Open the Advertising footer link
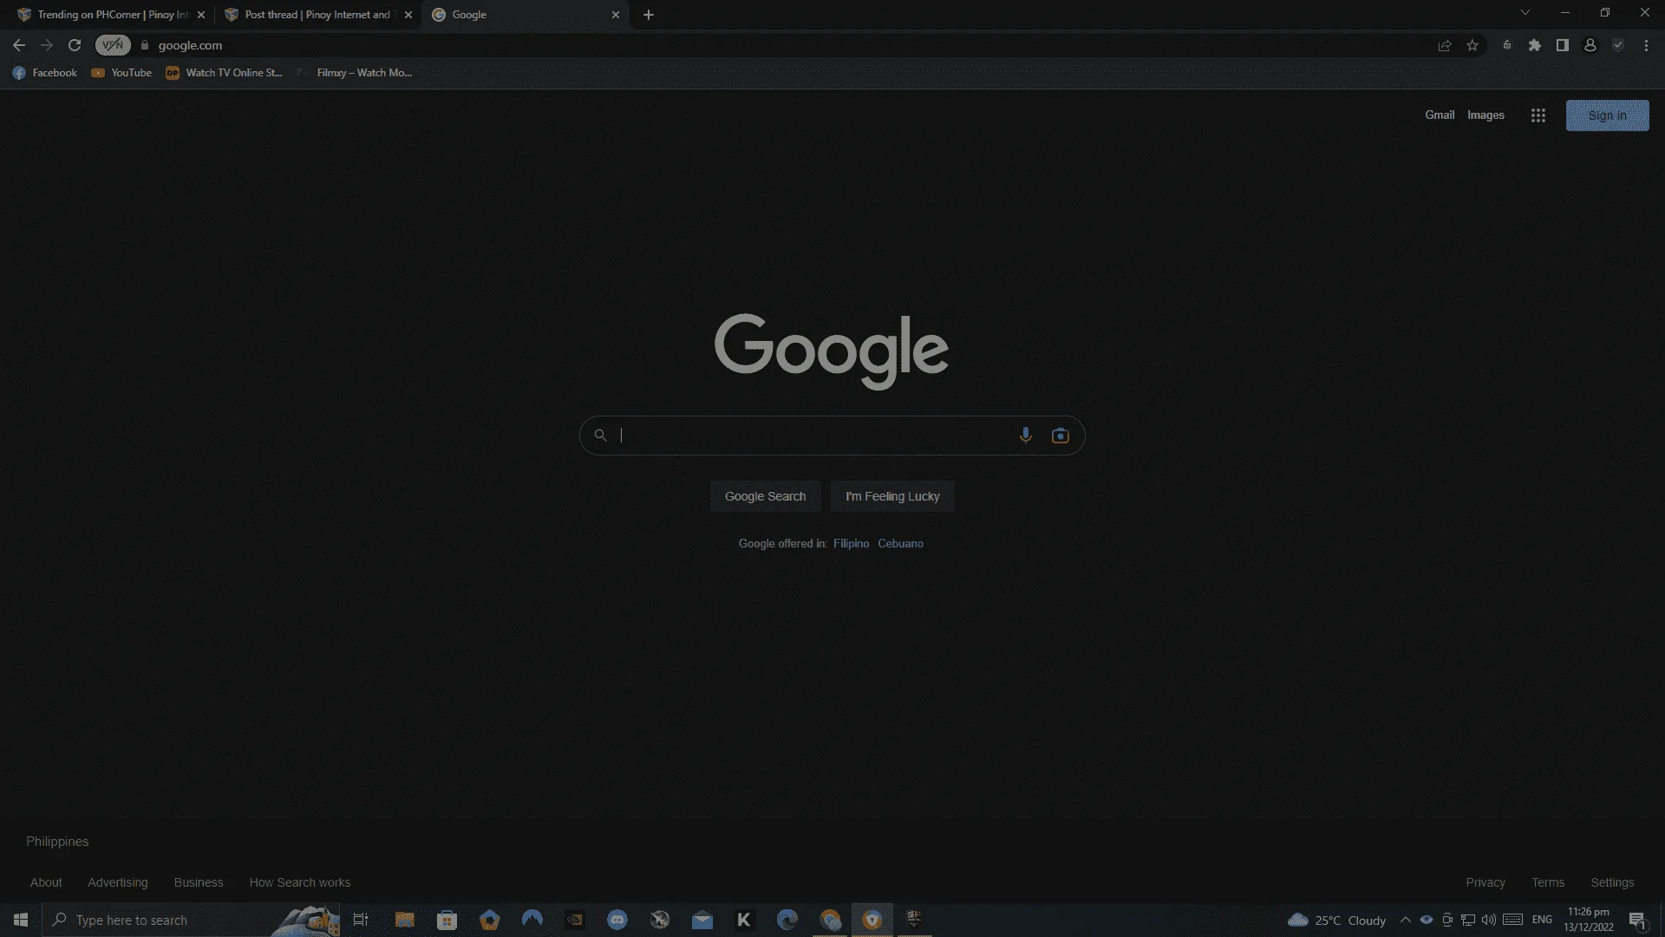 pos(118,882)
